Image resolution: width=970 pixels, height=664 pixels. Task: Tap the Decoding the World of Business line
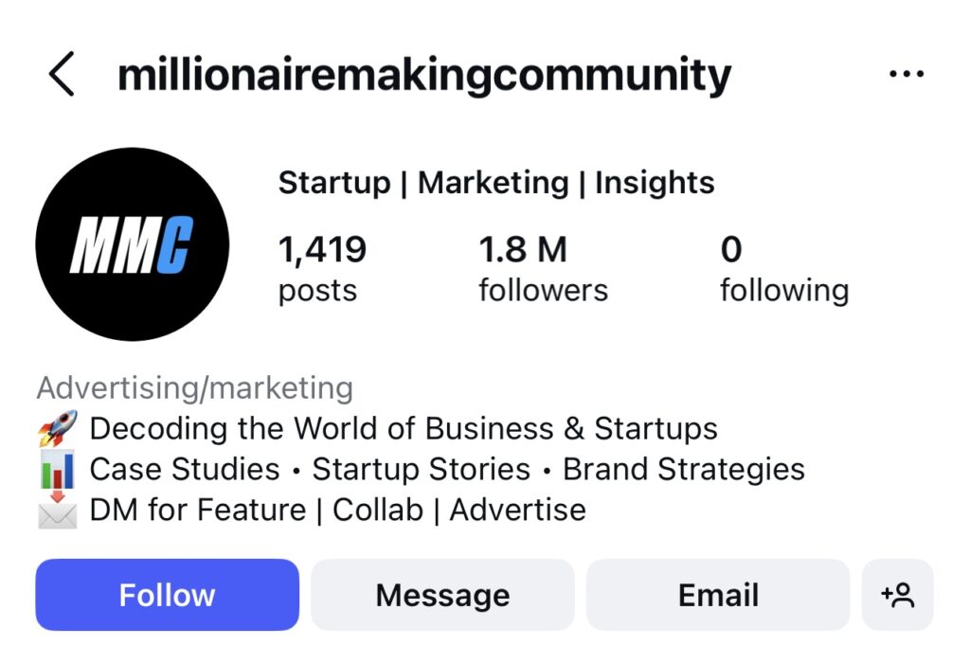point(404,428)
